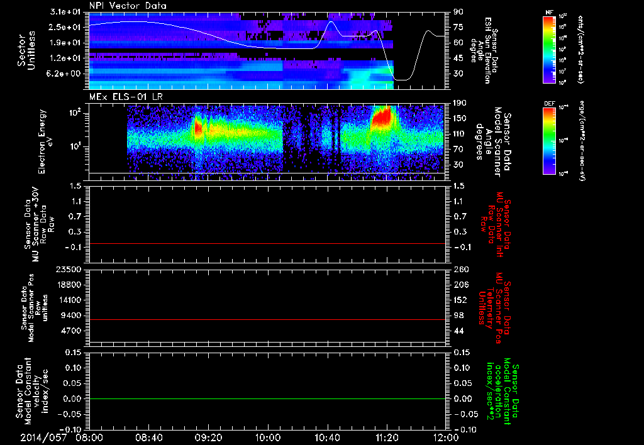
Task: Click red trace in MU Scanner +30V panel
Action: pos(267,243)
